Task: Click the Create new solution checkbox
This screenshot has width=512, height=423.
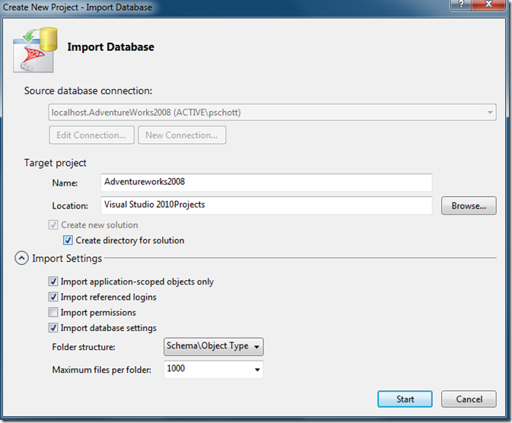Action: 53,225
